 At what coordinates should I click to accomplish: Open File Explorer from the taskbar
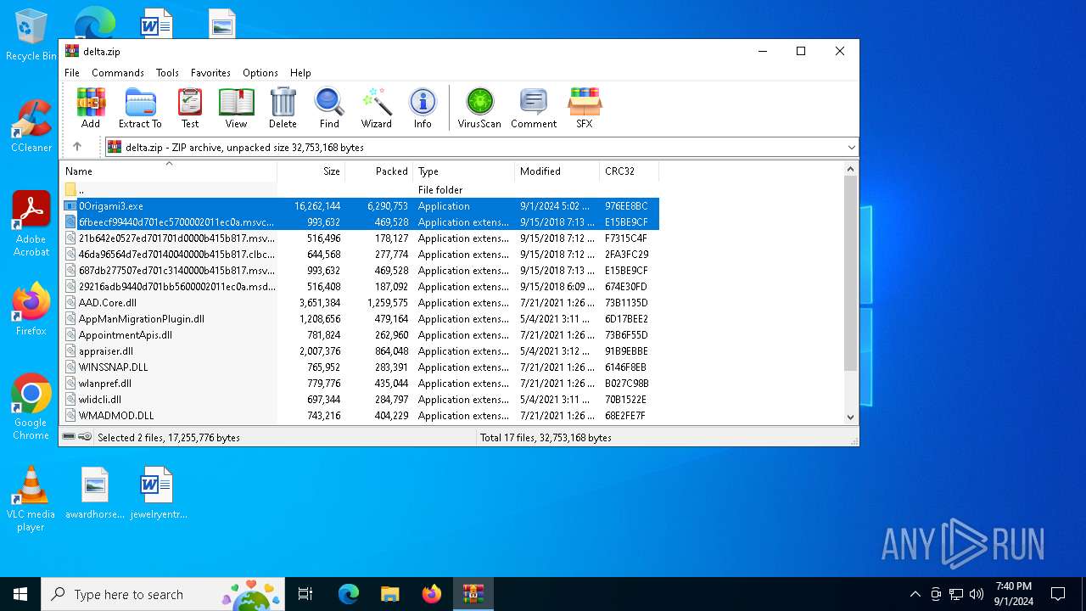(389, 594)
